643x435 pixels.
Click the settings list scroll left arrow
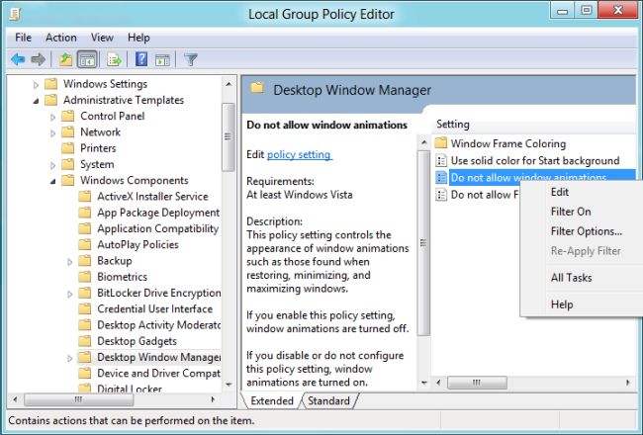pos(438,383)
